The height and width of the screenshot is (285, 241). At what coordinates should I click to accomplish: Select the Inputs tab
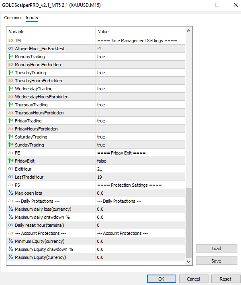pos(32,18)
